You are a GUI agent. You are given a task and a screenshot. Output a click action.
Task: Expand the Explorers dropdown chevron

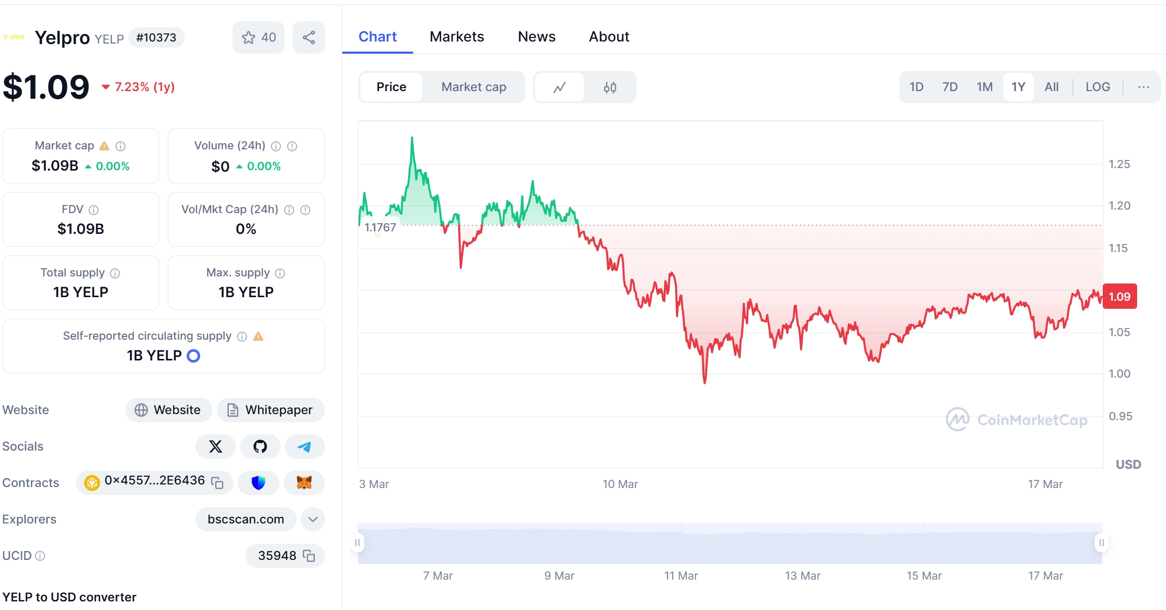coord(313,519)
